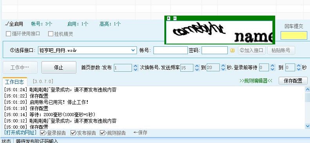The width and height of the screenshot is (310, 143).
Task: Select log entry at 15:00:12
Action: point(60,120)
